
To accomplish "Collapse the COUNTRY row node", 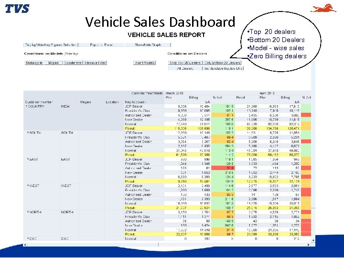I will (27, 107).
